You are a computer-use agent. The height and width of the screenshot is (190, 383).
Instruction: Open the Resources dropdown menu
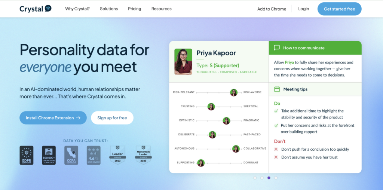[x=162, y=9]
